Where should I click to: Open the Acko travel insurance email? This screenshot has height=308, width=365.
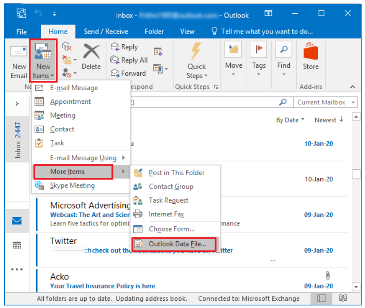[192, 280]
